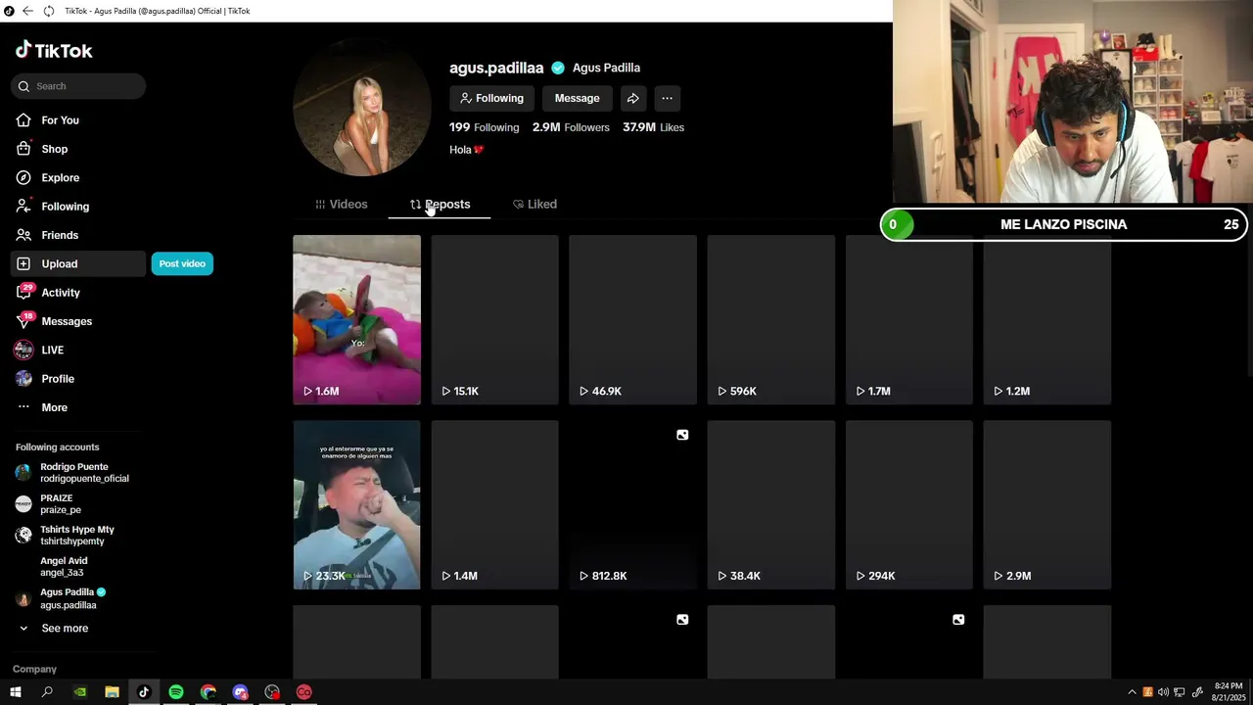Switch to the Liked tab
The width and height of the screenshot is (1253, 705).
(534, 204)
